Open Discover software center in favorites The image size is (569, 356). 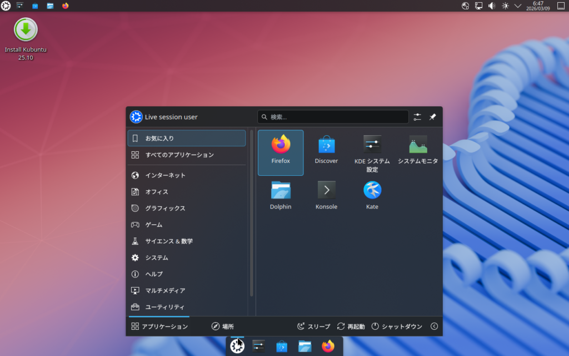(326, 151)
